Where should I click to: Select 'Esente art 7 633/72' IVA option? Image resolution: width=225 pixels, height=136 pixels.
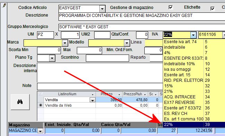(x=194, y=108)
